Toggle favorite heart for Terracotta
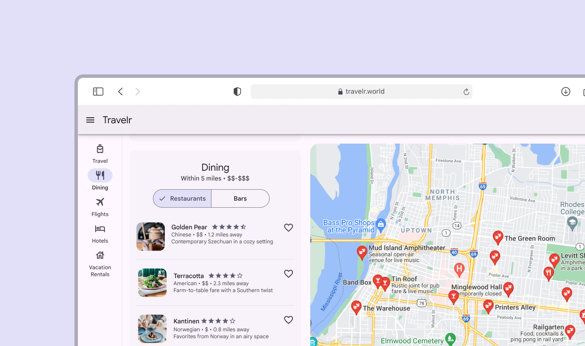This screenshot has width=585, height=346. pyautogui.click(x=289, y=274)
